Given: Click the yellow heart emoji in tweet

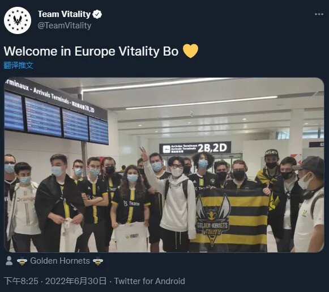Looking at the screenshot, I should (x=190, y=51).
